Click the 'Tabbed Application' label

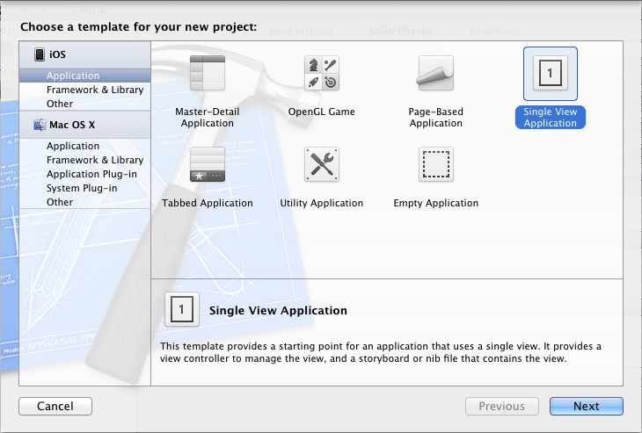pos(208,203)
